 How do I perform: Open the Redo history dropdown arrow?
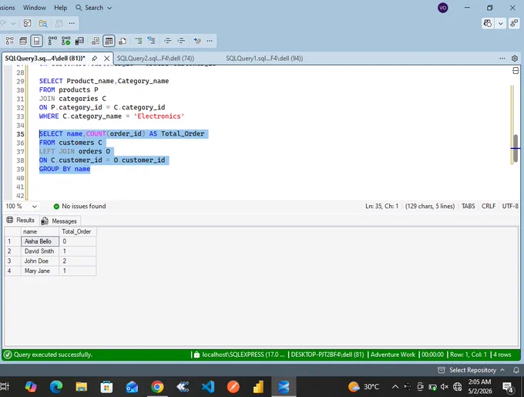point(13,23)
